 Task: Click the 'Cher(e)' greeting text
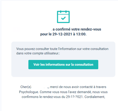(x=26, y=87)
